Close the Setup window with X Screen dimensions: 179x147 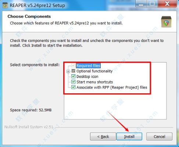click(167, 4)
